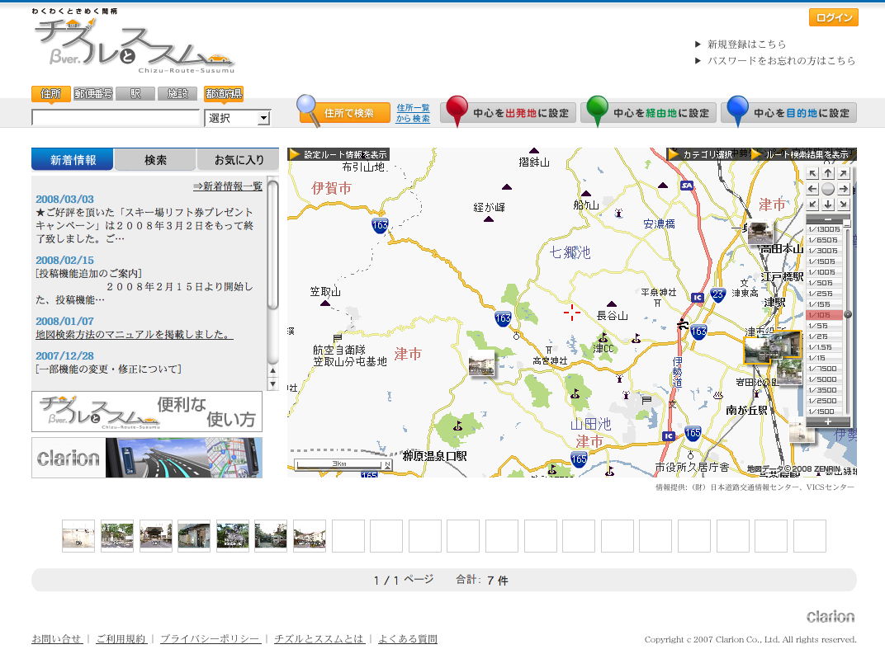885x654 pixels.
Task: Switch to the 駅 search tab
Action: (x=135, y=93)
